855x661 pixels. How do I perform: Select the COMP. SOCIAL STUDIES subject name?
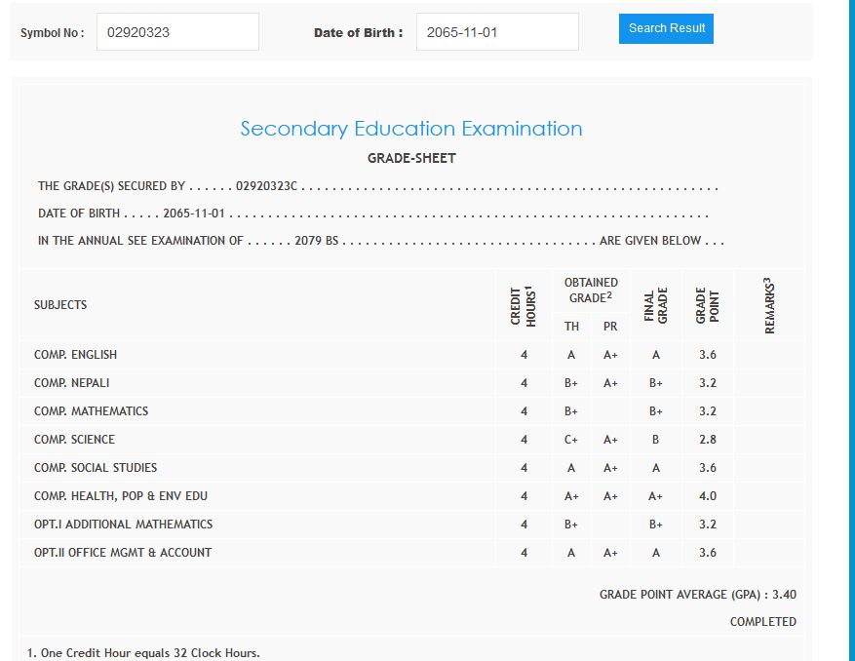pyautogui.click(x=95, y=468)
